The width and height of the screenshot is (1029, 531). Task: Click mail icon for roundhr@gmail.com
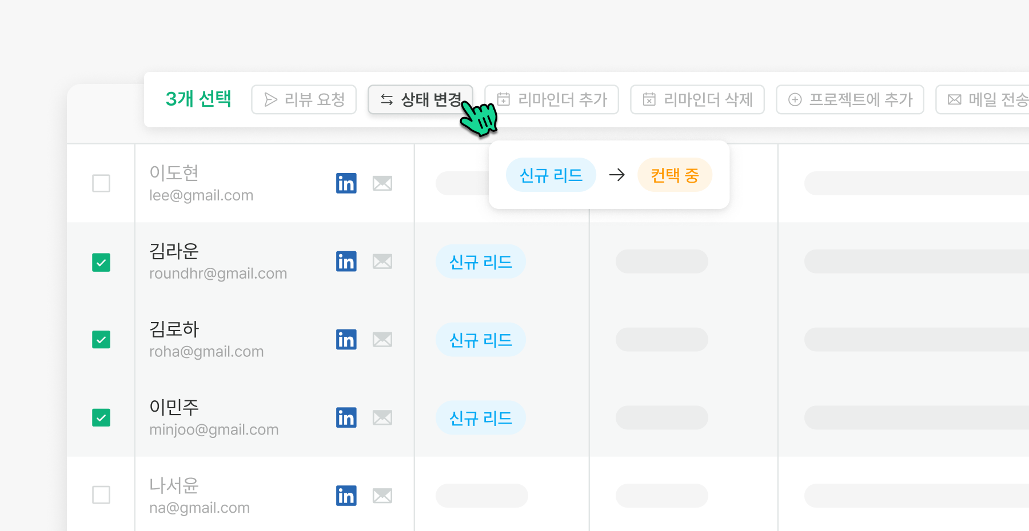(x=382, y=262)
